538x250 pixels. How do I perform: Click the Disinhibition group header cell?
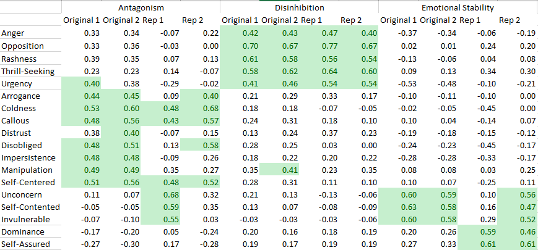(299, 7)
